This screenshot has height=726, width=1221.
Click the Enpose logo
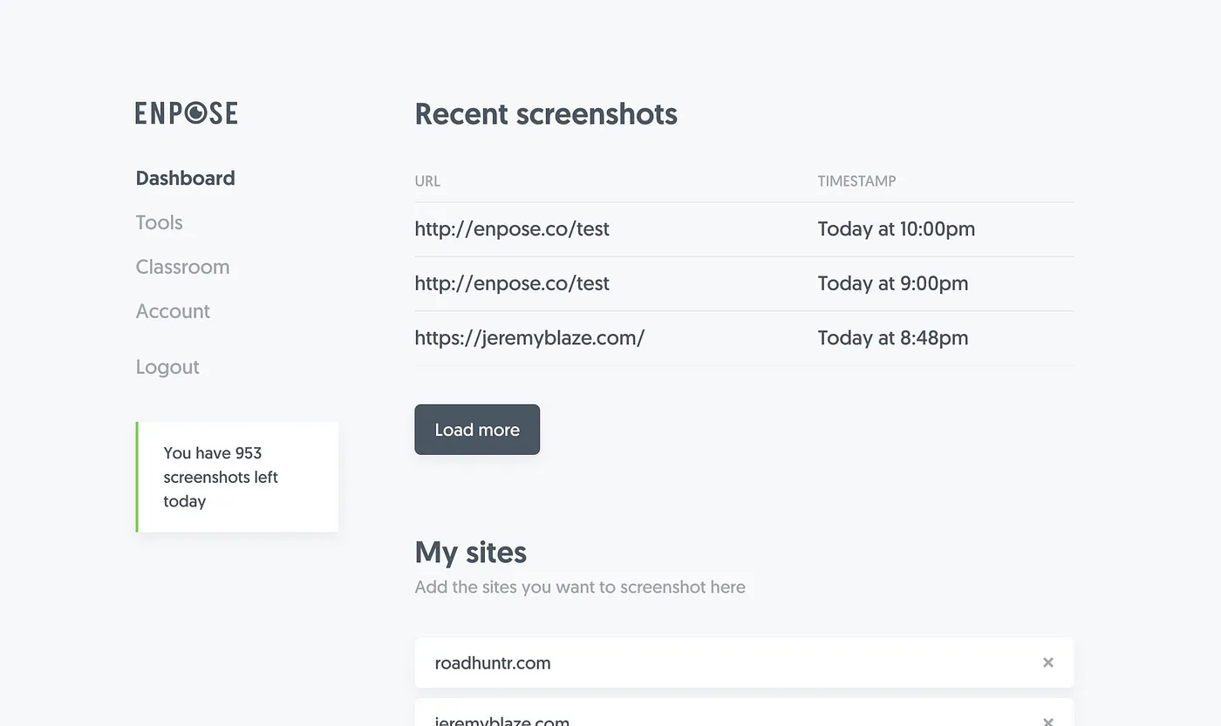[185, 112]
